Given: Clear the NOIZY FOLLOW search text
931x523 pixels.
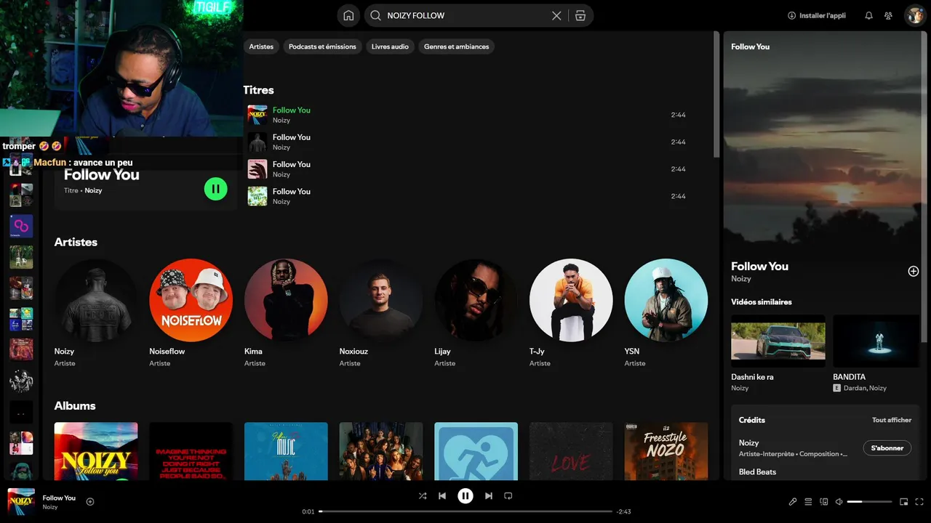Looking at the screenshot, I should tap(556, 15).
